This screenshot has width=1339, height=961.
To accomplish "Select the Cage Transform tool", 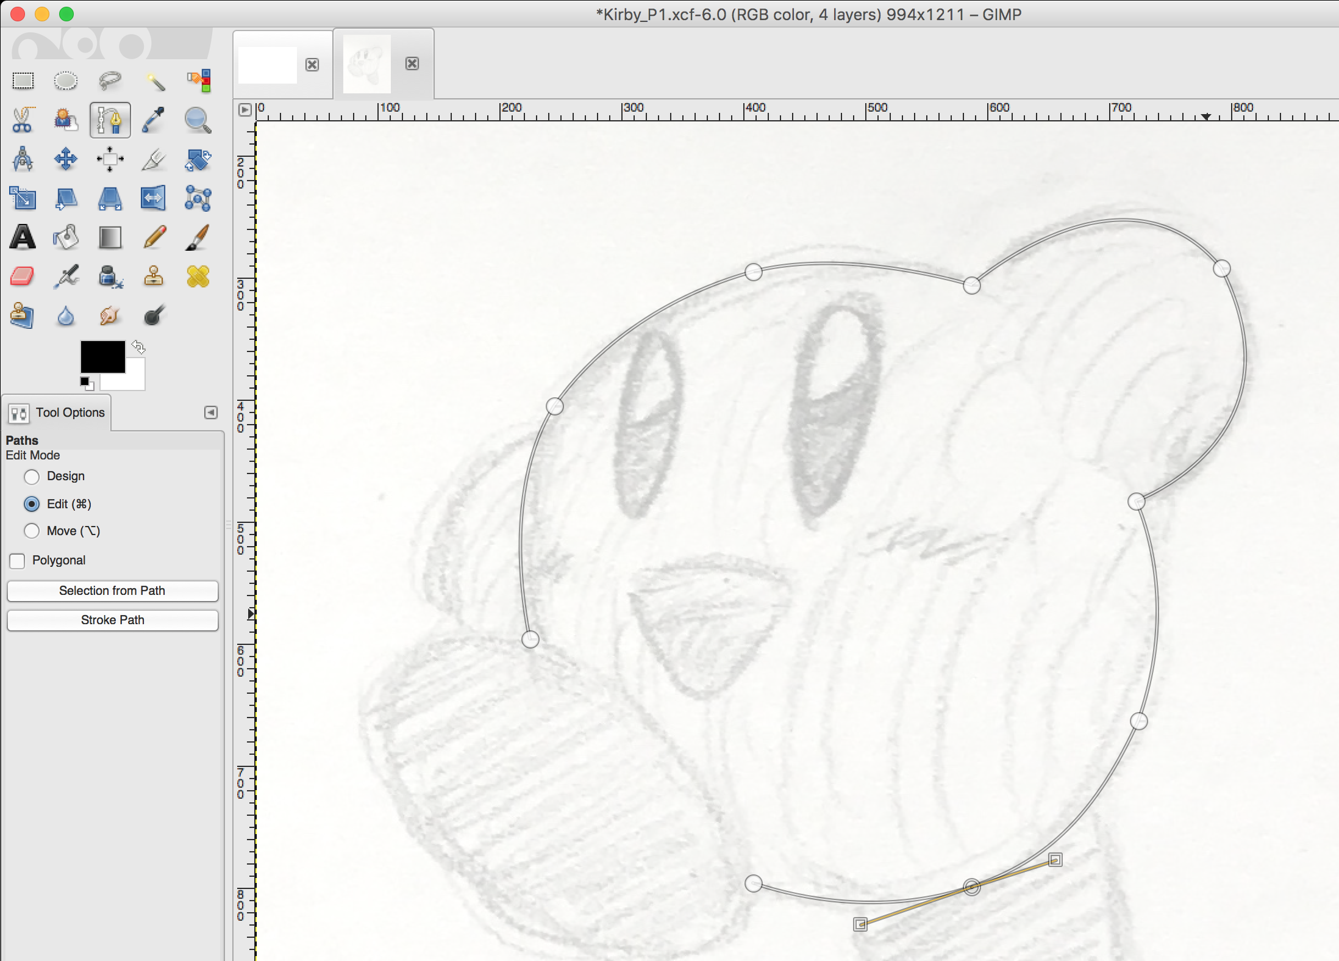I will 198,198.
